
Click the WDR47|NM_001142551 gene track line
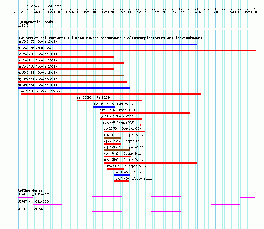click(136, 197)
